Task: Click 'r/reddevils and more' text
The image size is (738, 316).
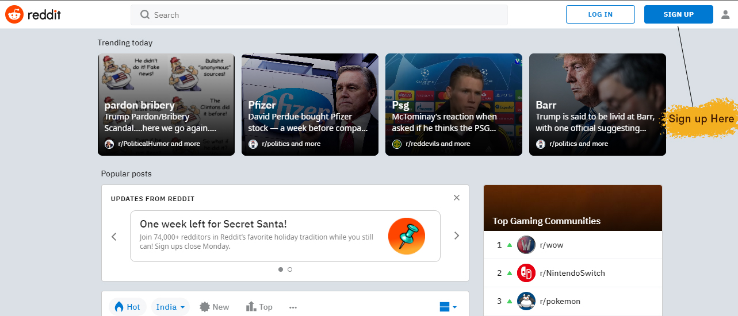Action: click(438, 144)
